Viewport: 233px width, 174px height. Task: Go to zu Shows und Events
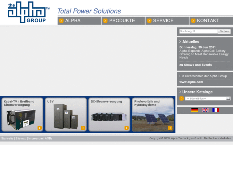(x=196, y=65)
